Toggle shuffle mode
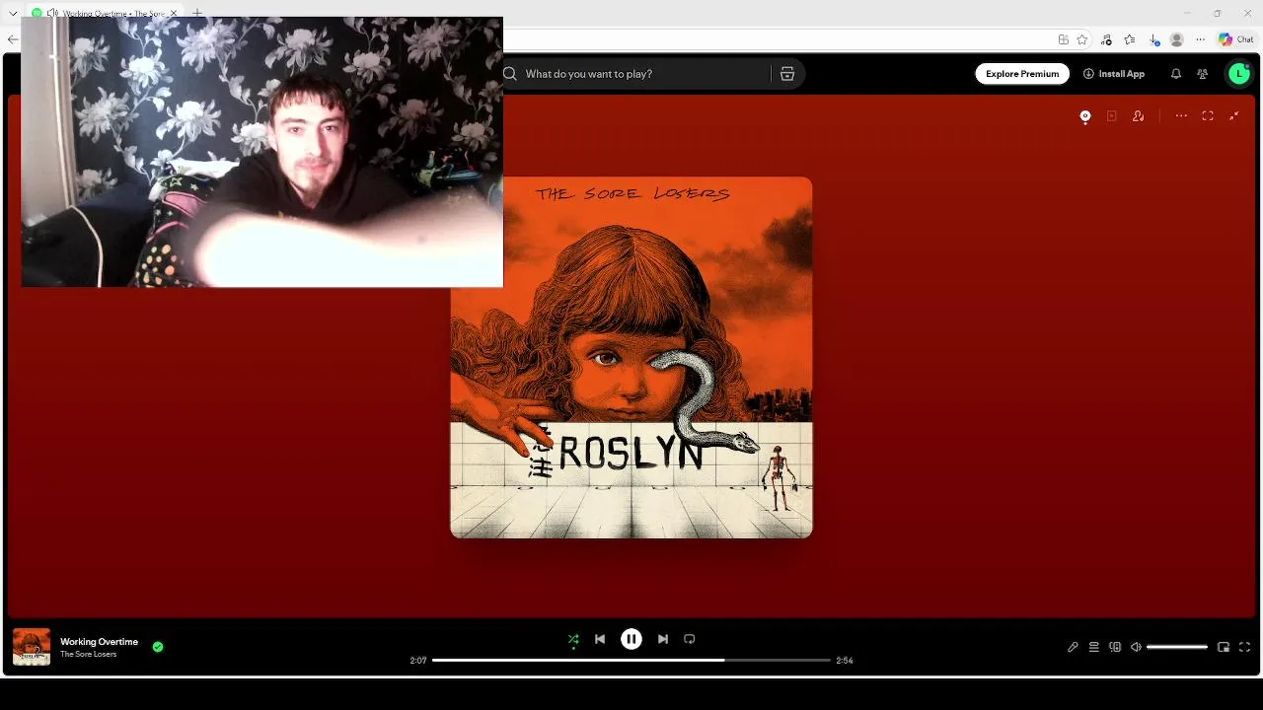Image resolution: width=1263 pixels, height=710 pixels. coord(573,639)
